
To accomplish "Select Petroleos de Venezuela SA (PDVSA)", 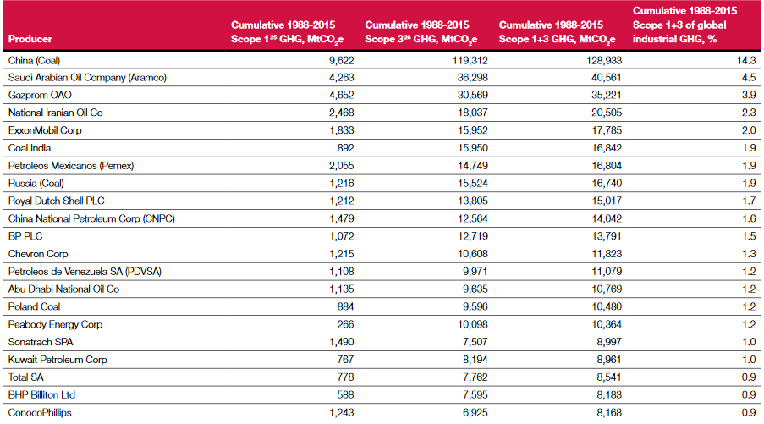I will coord(85,272).
